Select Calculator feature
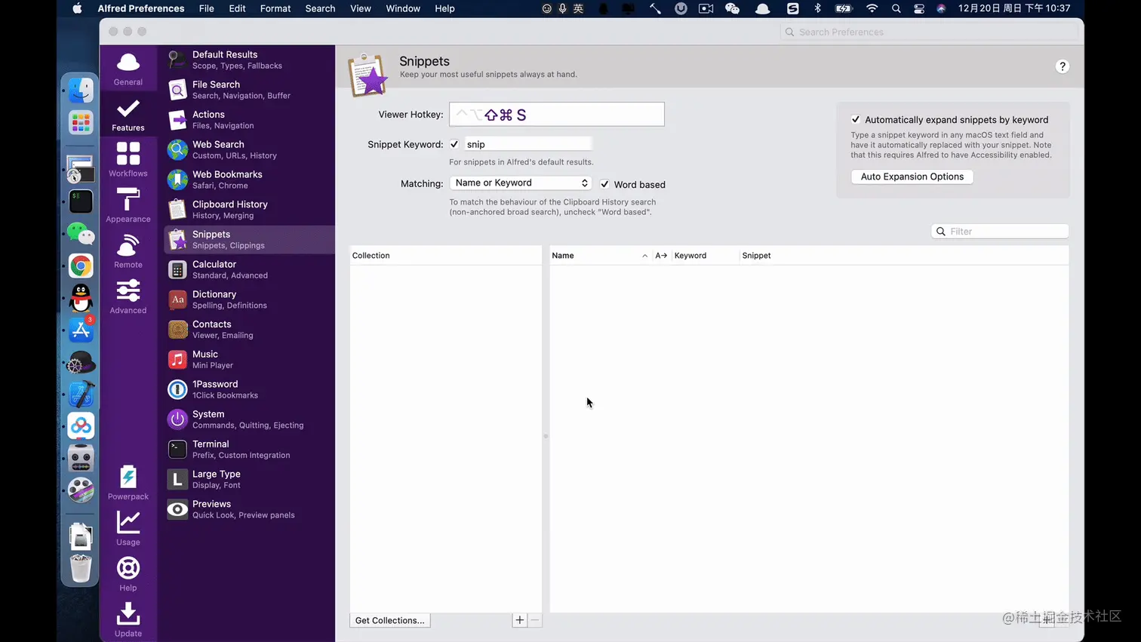The width and height of the screenshot is (1141, 642). tap(249, 269)
